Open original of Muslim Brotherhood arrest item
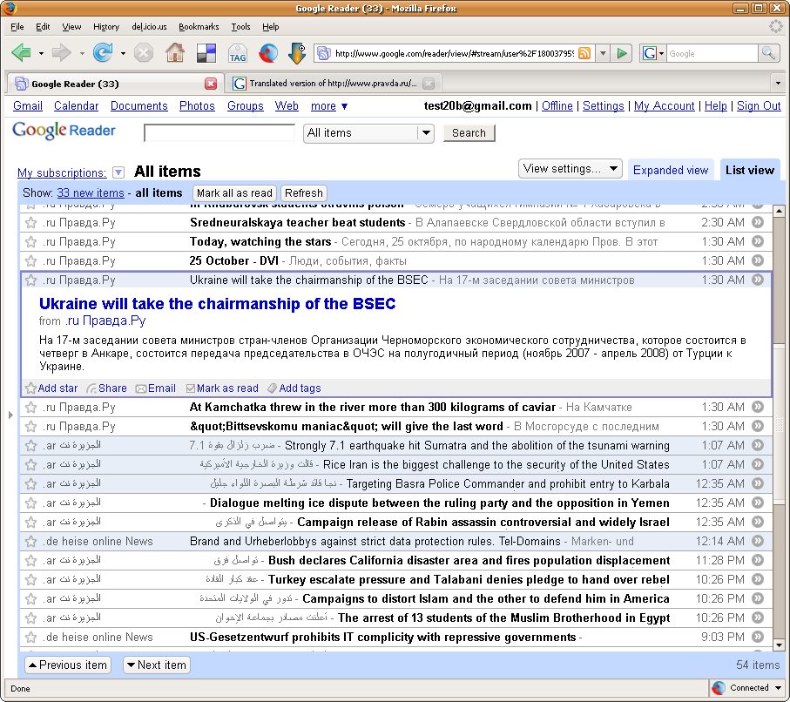790x702 pixels. [x=758, y=618]
